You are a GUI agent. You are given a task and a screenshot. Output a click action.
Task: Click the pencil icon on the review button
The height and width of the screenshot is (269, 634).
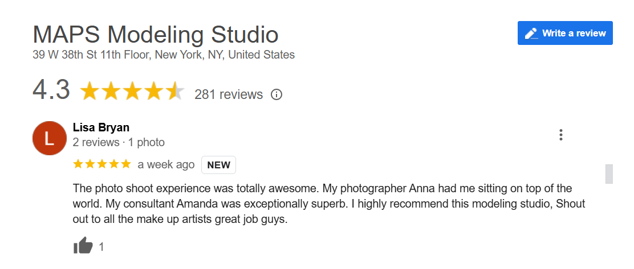point(531,33)
